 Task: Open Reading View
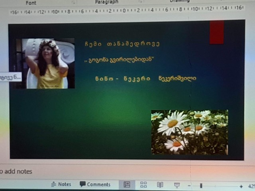click(160, 185)
